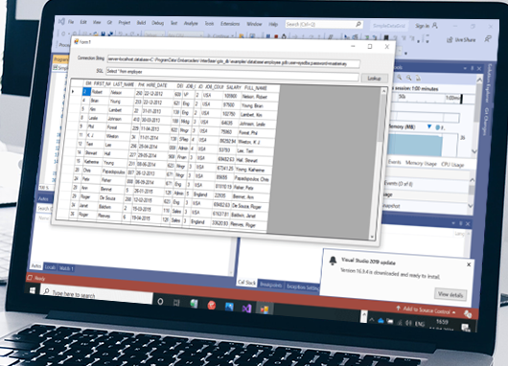
Task: Open the Help menu
Action: [x=273, y=24]
